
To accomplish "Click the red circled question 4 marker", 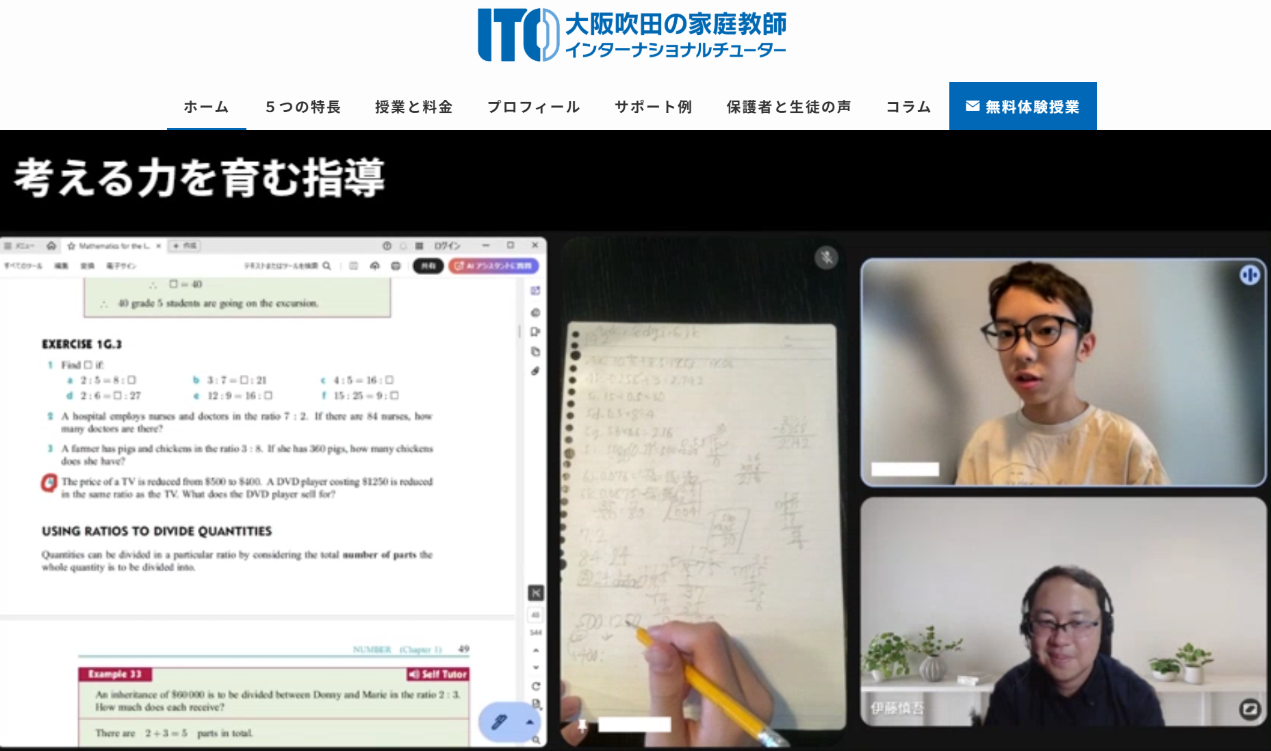I will pos(49,483).
